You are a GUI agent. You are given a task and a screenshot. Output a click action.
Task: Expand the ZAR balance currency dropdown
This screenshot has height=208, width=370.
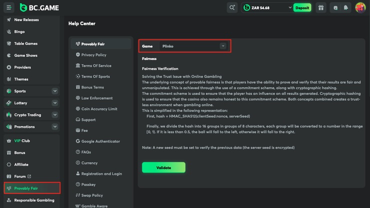(x=290, y=7)
